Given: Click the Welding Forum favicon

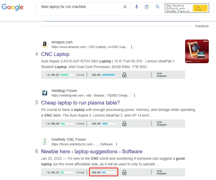Looking at the screenshot, I should [45, 93].
